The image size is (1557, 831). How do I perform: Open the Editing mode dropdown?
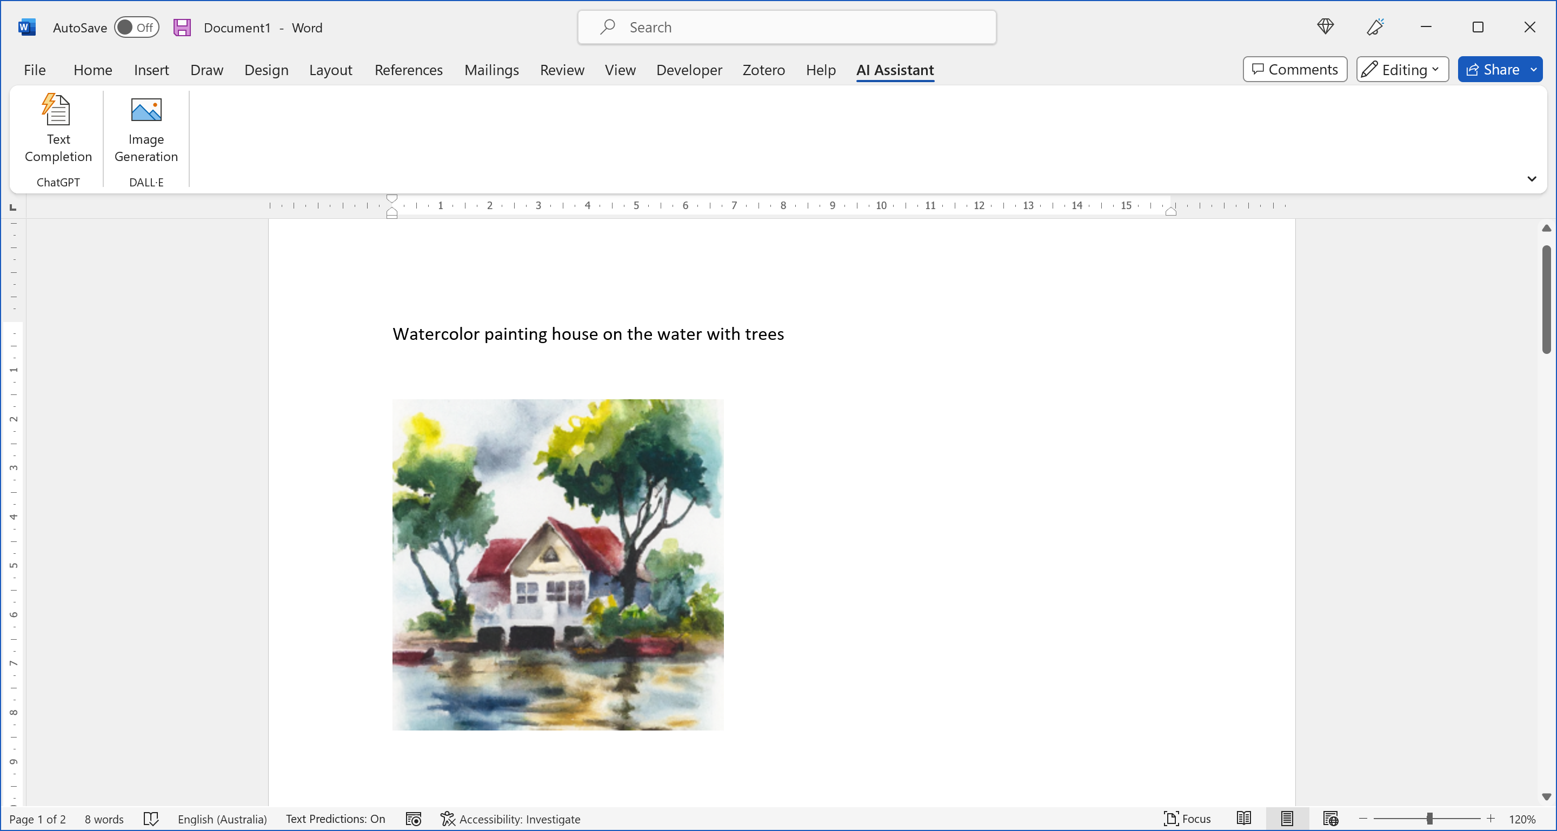tap(1402, 70)
